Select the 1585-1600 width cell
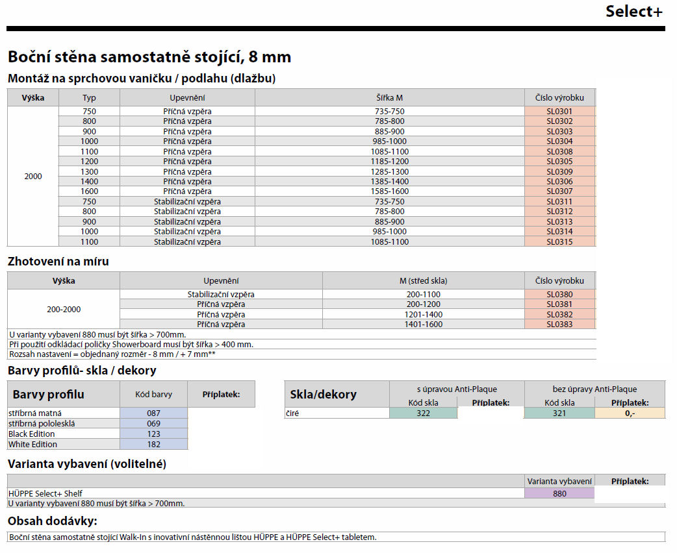 (389, 191)
